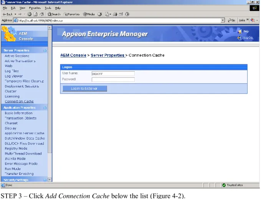Open Deployment Sessions in sidebar
The width and height of the screenshot is (261, 199).
[22, 86]
